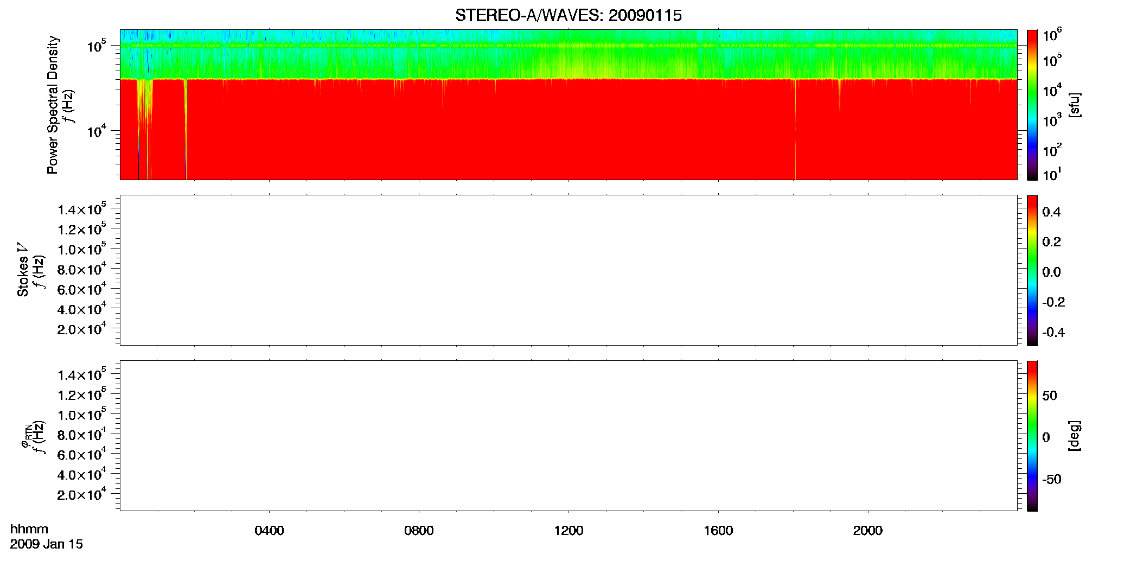Image resolution: width=1137 pixels, height=586 pixels.
Task: Click the 0.4 value on Stokes colorbar
Action: pyautogui.click(x=1051, y=212)
